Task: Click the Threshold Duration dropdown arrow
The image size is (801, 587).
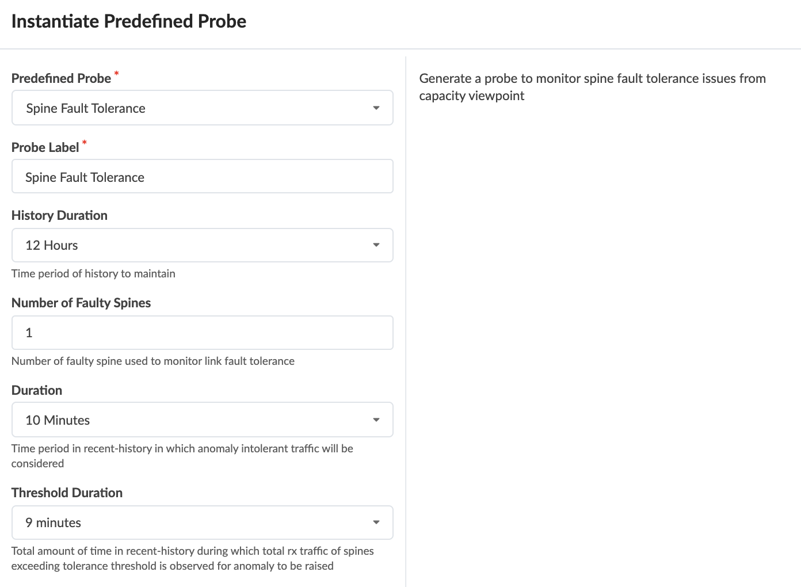Action: [376, 523]
